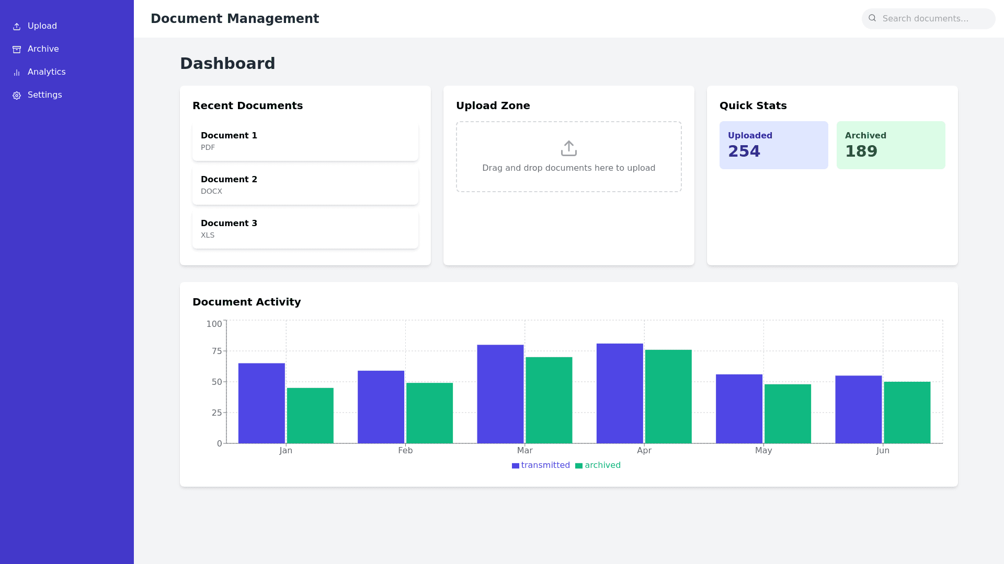This screenshot has height=564, width=1004.
Task: Open the Archive menu item
Action: click(43, 49)
